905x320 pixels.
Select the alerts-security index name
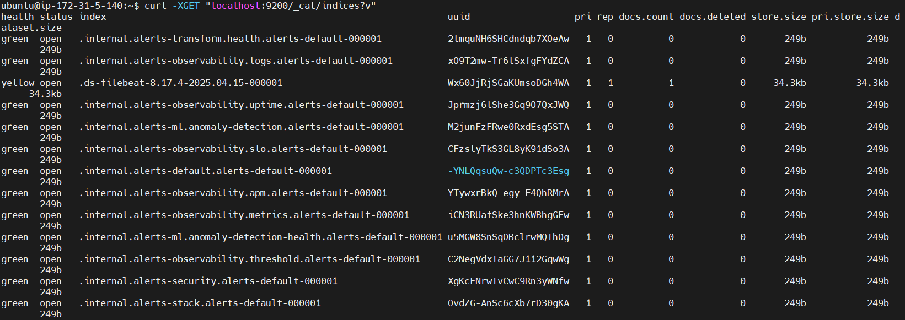208,281
